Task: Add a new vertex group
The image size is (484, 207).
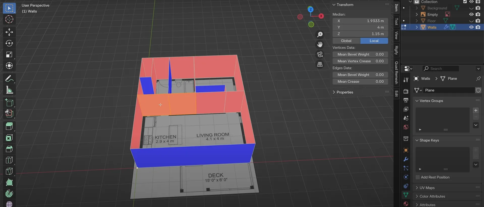Action: 476,110
